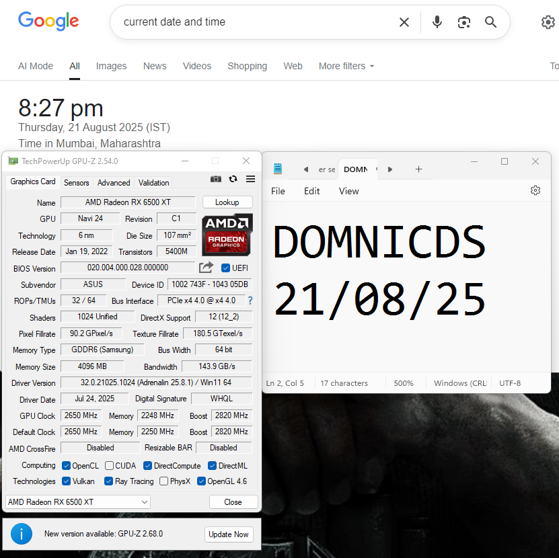Share the BIOS version via export icon

(206, 268)
